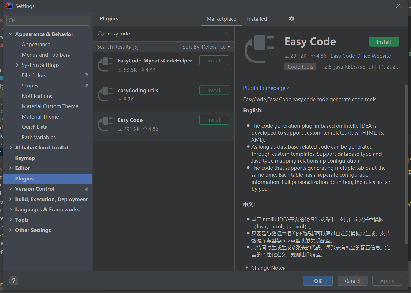
Task: Click the Version Control project-level icon
Action: click(x=86, y=189)
